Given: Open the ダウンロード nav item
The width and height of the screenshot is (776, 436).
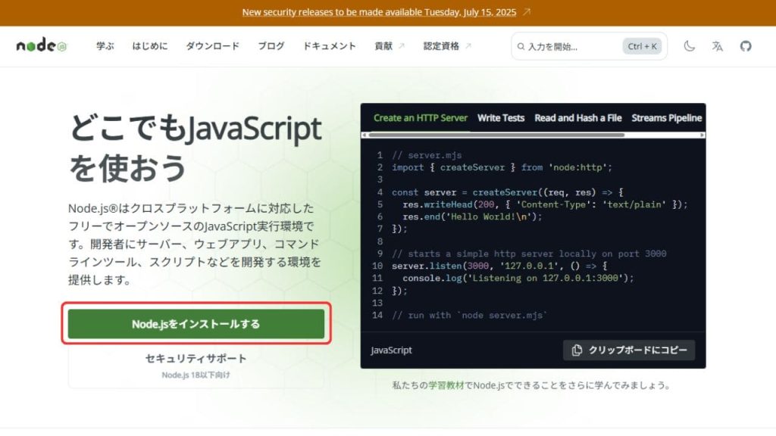Looking at the screenshot, I should point(212,46).
